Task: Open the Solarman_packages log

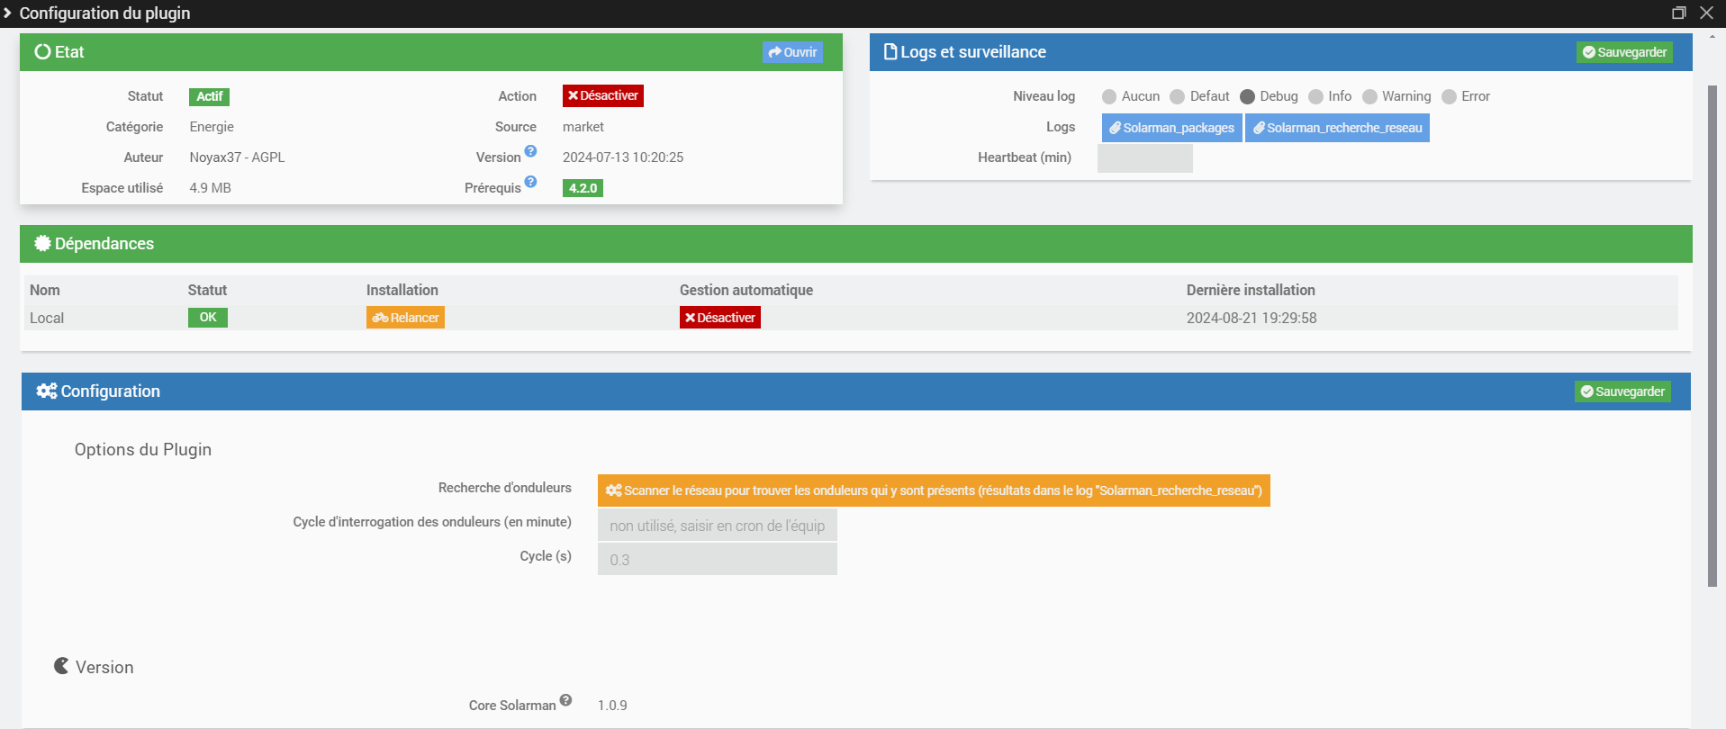Action: pyautogui.click(x=1171, y=128)
